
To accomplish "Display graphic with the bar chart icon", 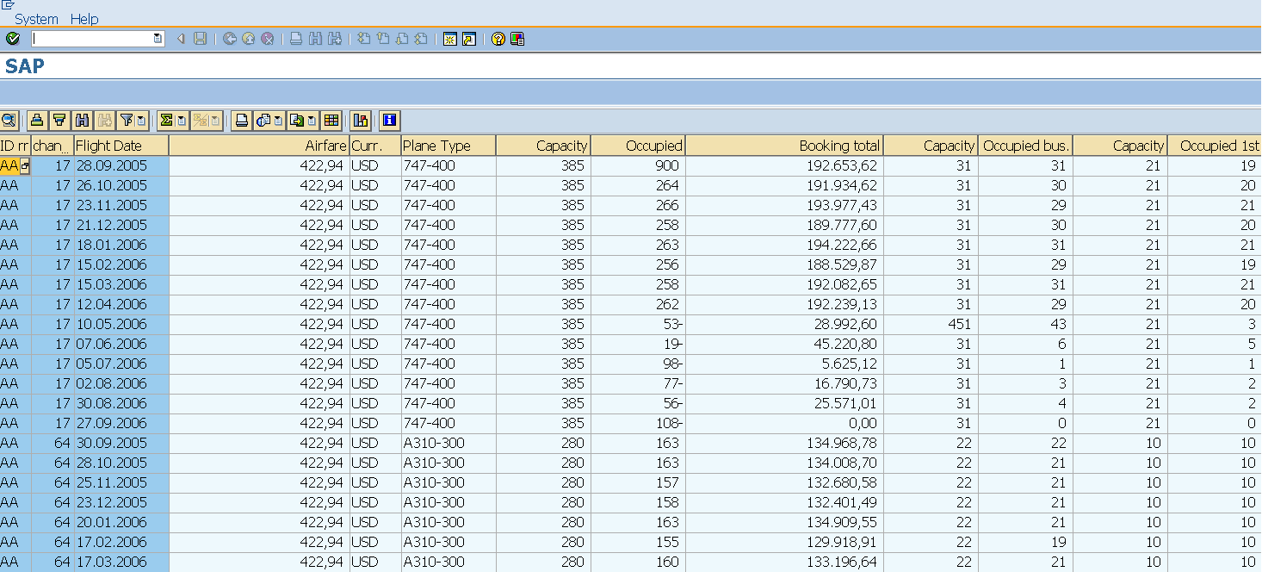I will coord(361,121).
